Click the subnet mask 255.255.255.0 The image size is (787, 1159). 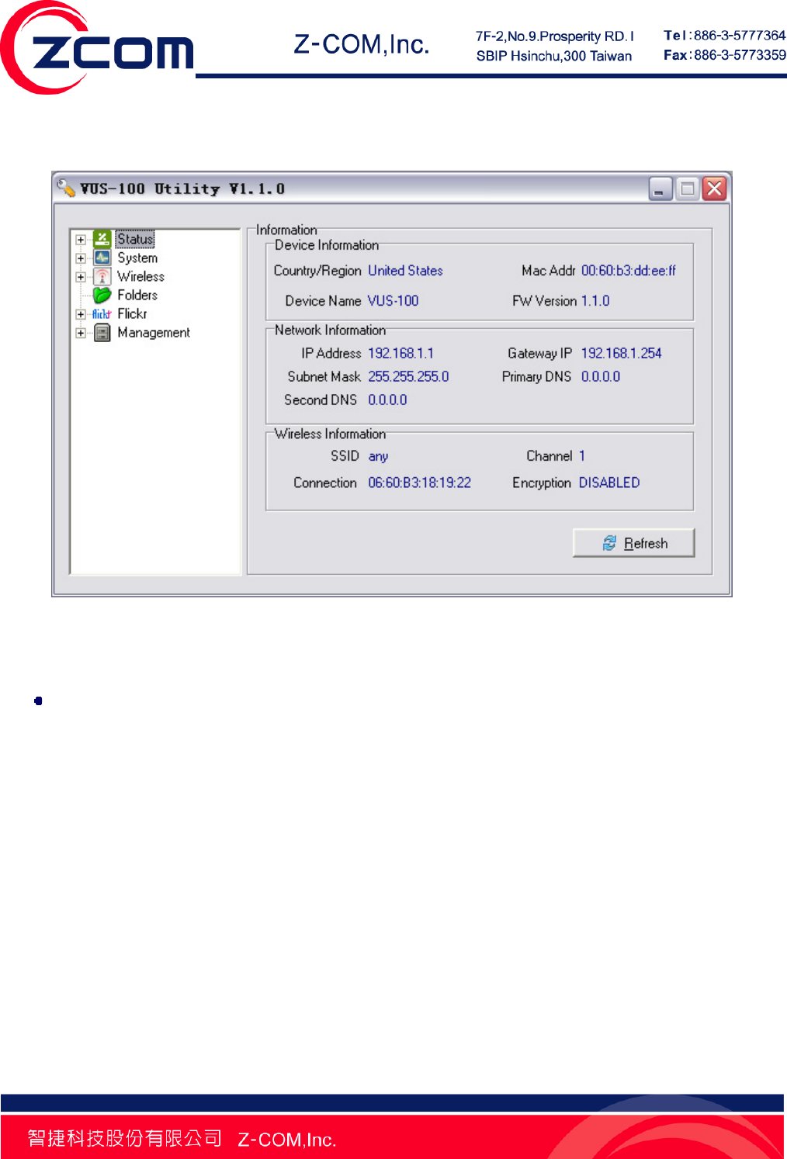pyautogui.click(x=408, y=377)
